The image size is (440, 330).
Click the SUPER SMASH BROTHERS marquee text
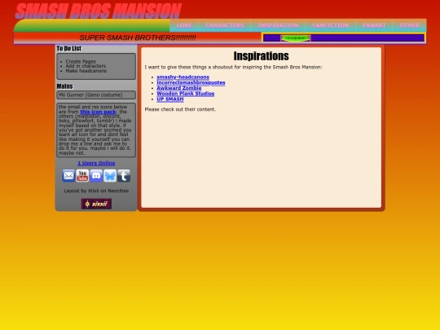pyautogui.click(x=138, y=37)
